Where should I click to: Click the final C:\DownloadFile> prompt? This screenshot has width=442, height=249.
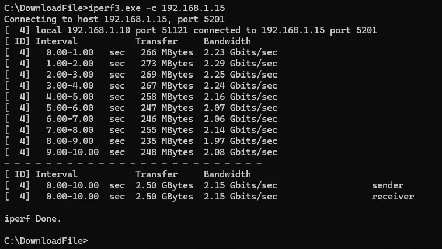coord(46,241)
